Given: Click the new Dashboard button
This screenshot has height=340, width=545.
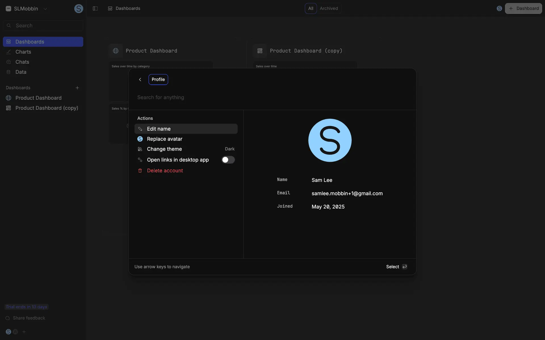Looking at the screenshot, I should pos(523,8).
